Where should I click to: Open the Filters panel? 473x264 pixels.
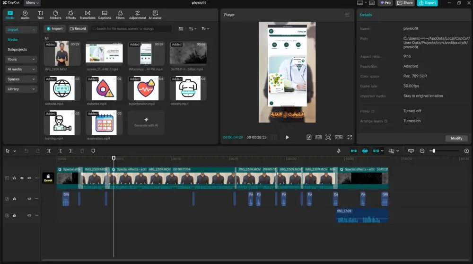pos(120,15)
